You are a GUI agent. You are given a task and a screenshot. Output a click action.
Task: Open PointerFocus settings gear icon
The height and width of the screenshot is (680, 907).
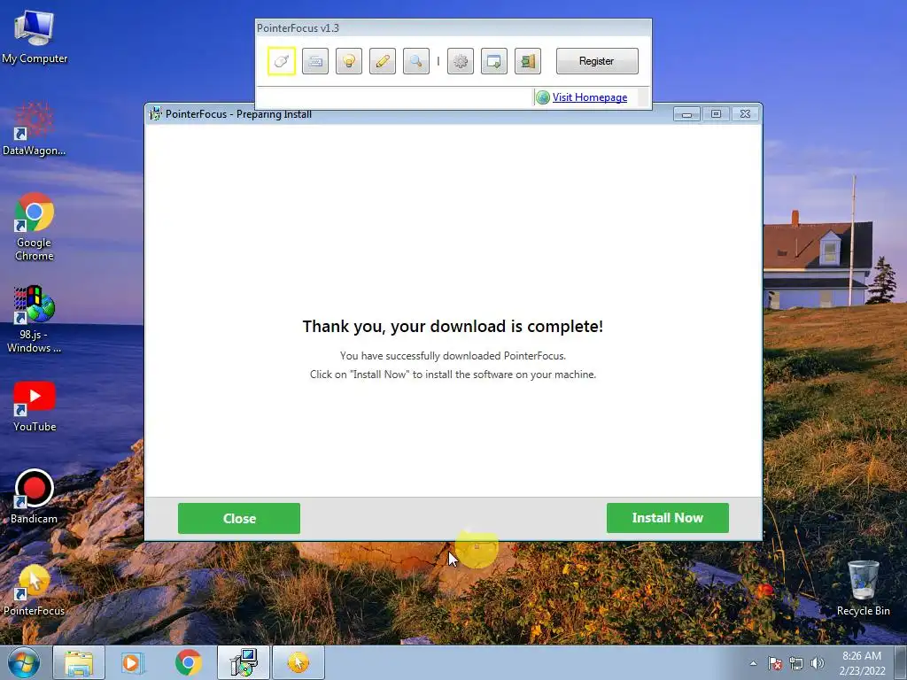pyautogui.click(x=461, y=61)
